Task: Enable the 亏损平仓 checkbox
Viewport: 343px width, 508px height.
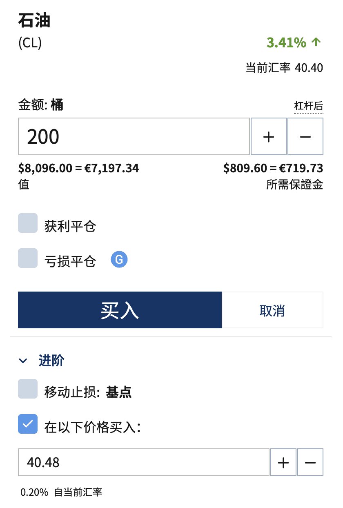Action: pos(27,259)
